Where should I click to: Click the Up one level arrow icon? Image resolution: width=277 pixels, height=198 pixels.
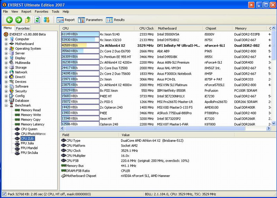click(28, 20)
